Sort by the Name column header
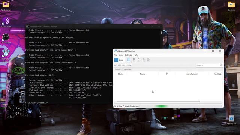 (x=142, y=74)
